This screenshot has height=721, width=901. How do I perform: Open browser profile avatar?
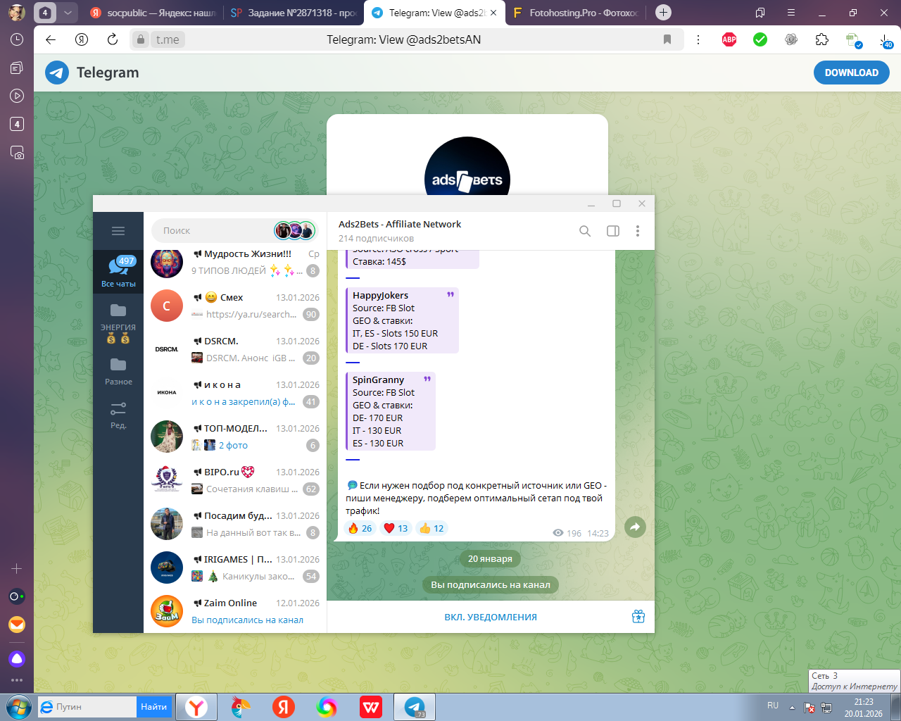coord(17,13)
